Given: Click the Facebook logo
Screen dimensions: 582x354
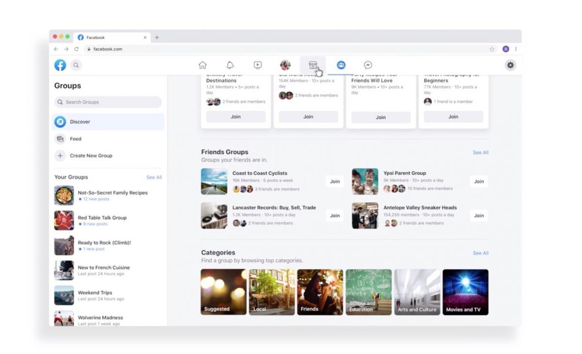Looking at the screenshot, I should pyautogui.click(x=60, y=65).
